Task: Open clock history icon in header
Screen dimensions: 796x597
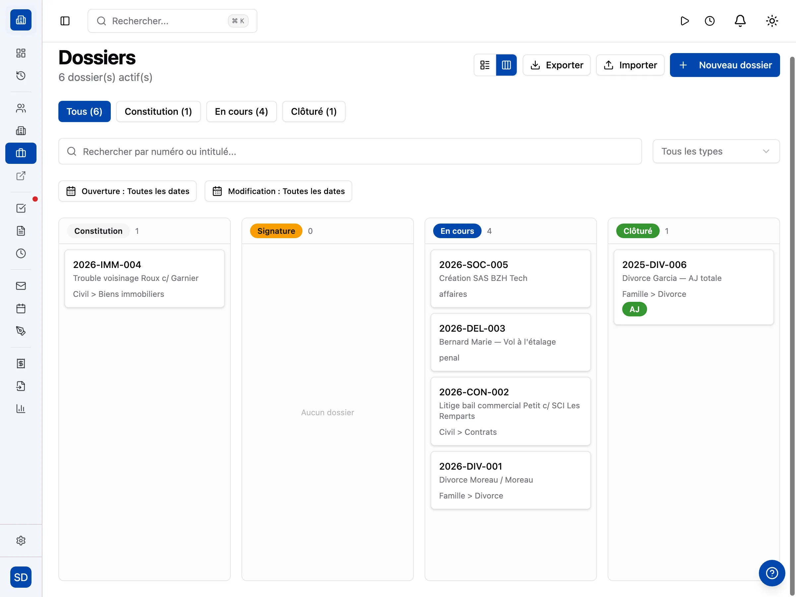Action: pyautogui.click(x=709, y=21)
